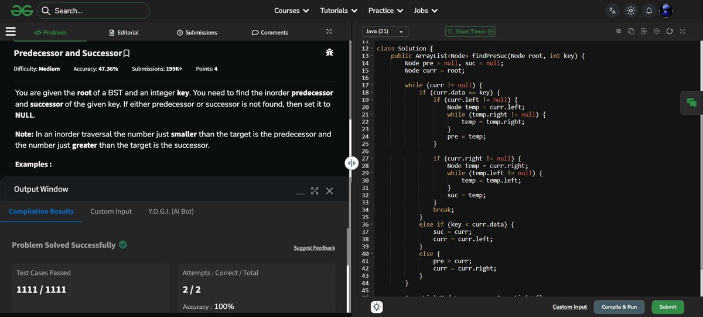Viewport: 703px width, 317px height.
Task: Switch to the Editorial tab
Action: pos(124,32)
